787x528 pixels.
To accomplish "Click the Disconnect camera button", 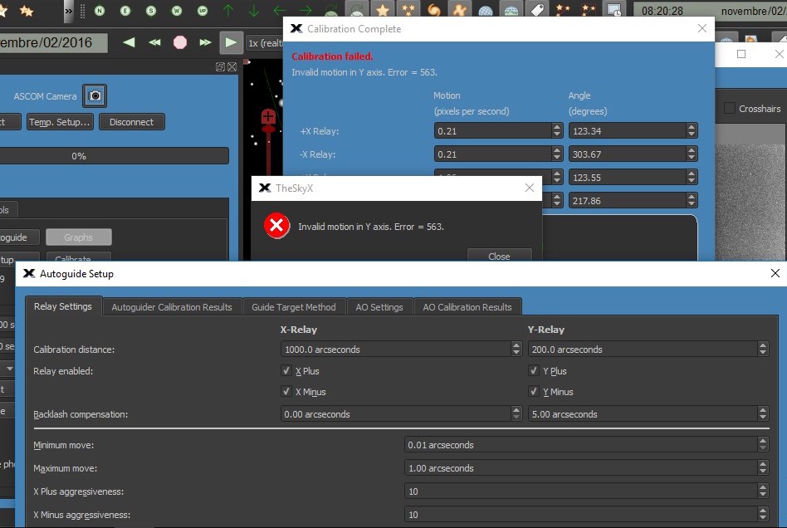I will tap(131, 122).
